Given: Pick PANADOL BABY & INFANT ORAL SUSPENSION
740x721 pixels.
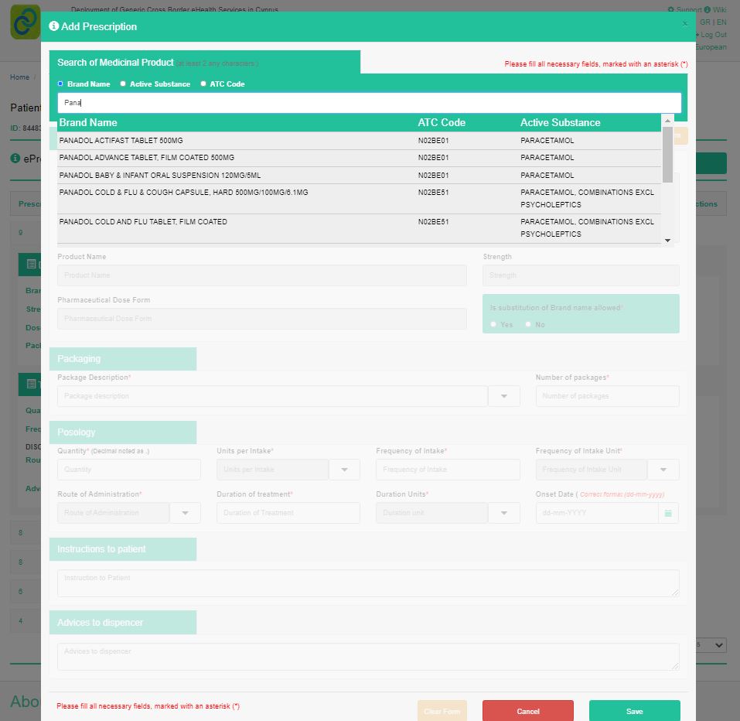Looking at the screenshot, I should point(160,176).
